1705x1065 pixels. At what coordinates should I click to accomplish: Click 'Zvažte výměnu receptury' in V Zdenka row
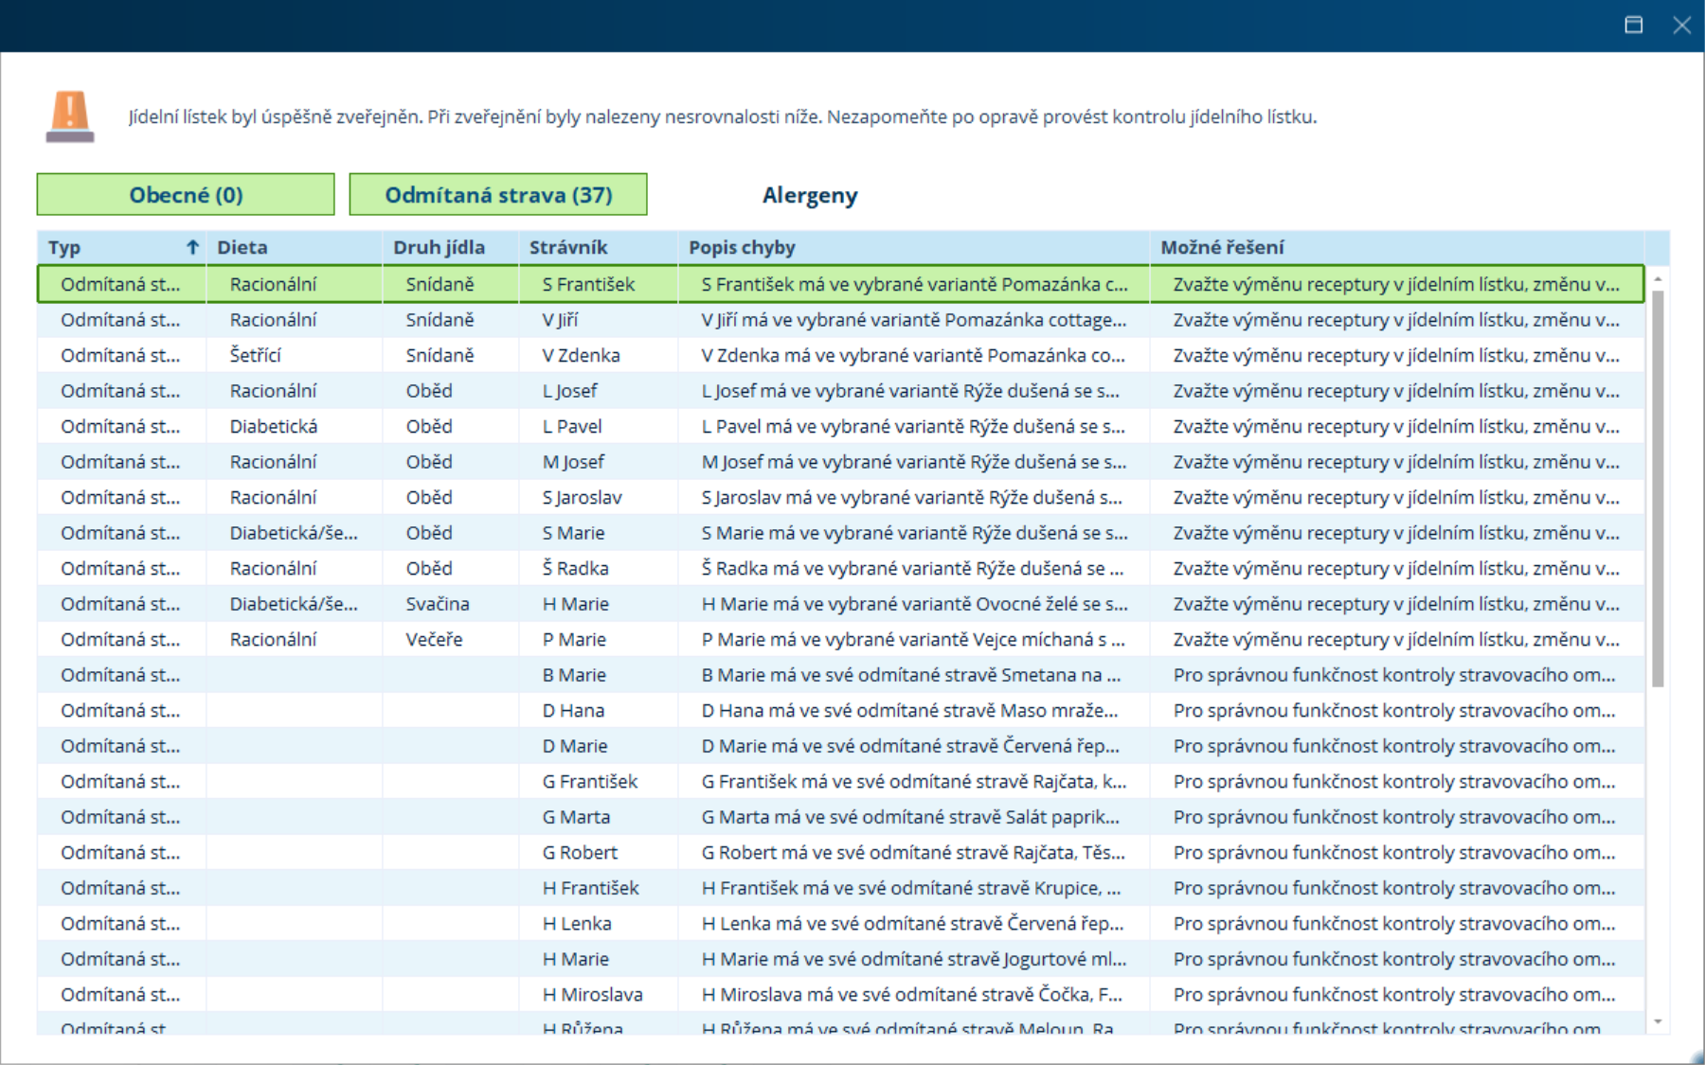coord(1397,355)
